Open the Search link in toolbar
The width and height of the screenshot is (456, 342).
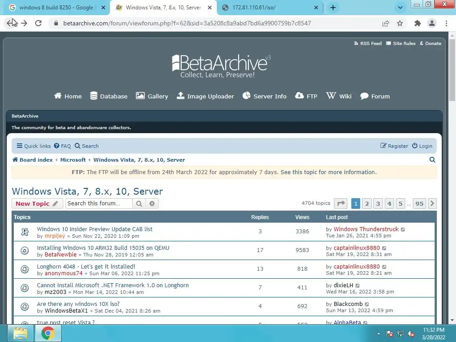87,146
